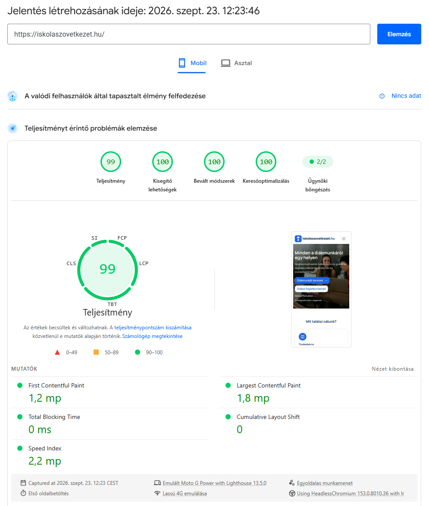
Task: Click Using HeadlessChromium version text
Action: (351, 494)
